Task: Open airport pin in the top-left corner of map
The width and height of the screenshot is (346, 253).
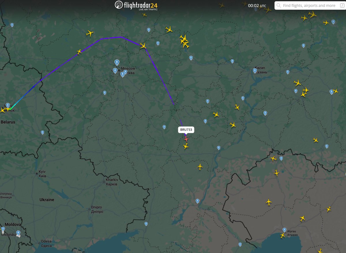Action: click(12, 25)
